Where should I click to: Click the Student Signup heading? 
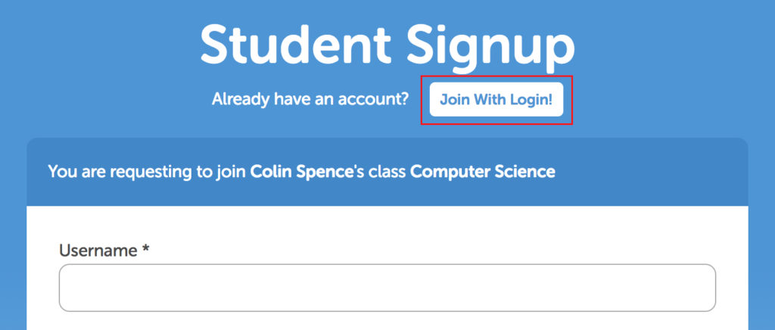tap(387, 44)
